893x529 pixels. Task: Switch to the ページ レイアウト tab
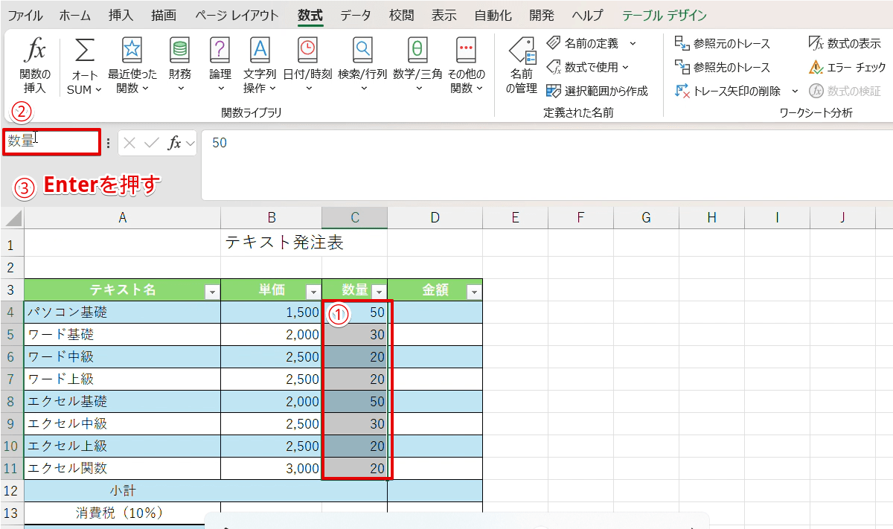click(x=237, y=15)
